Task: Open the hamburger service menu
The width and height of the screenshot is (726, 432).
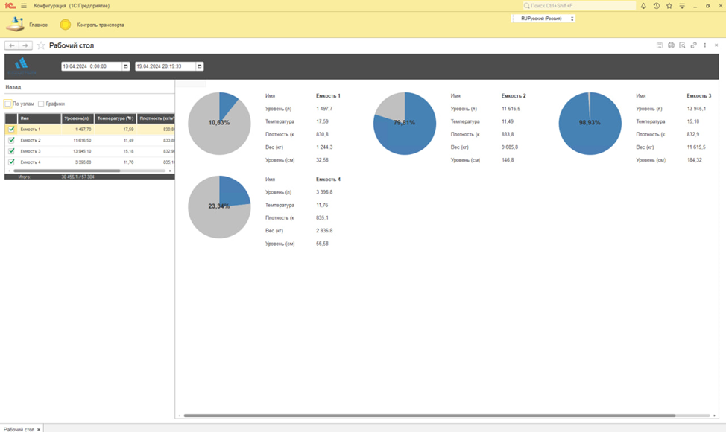Action: 24,6
